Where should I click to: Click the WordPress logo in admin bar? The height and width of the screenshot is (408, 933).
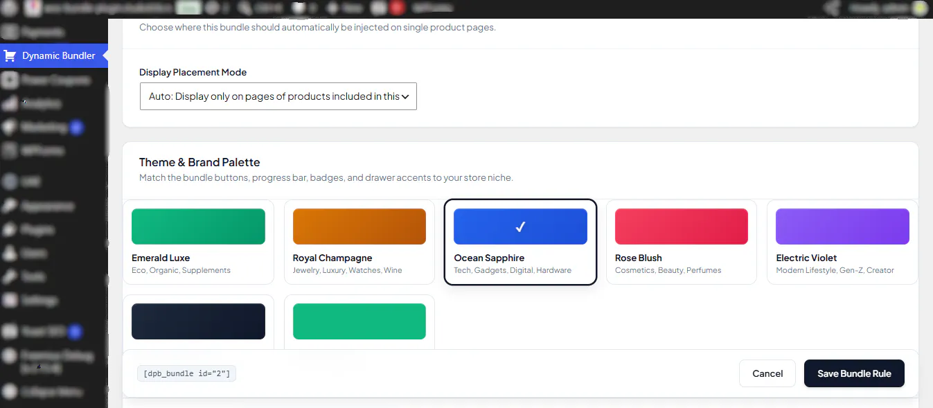(x=11, y=8)
